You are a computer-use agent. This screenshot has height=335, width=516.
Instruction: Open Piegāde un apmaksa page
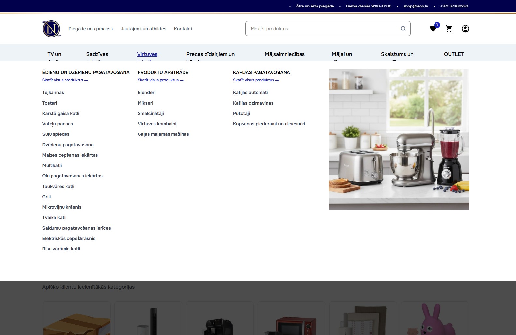[x=91, y=29]
